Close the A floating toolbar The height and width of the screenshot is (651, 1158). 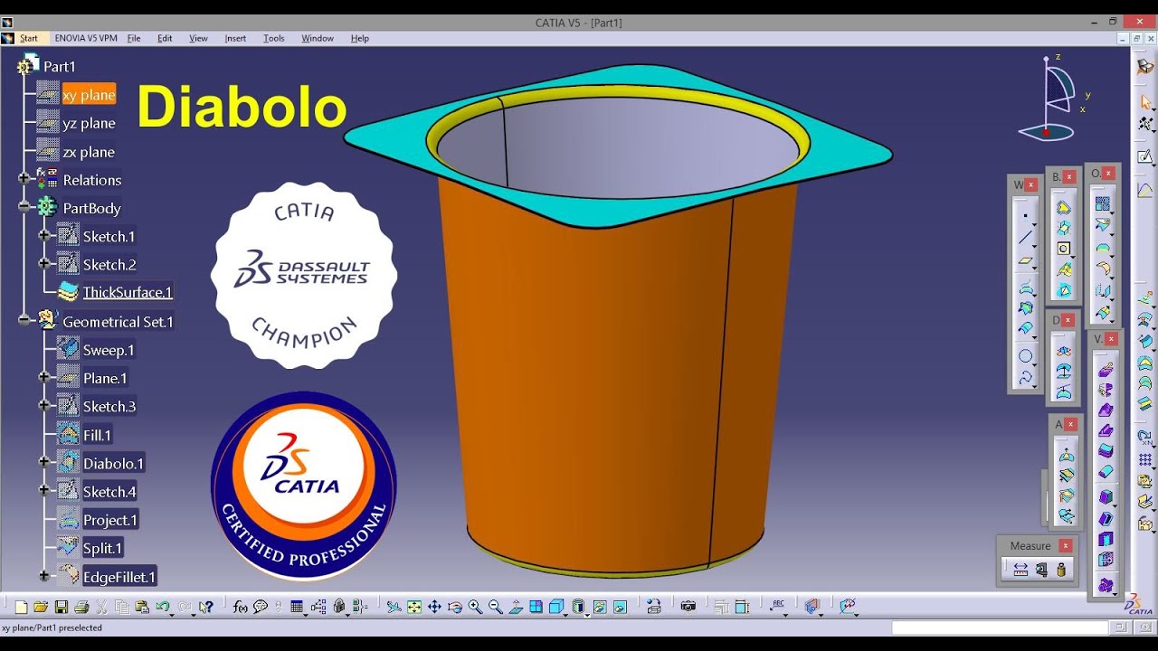coord(1070,424)
